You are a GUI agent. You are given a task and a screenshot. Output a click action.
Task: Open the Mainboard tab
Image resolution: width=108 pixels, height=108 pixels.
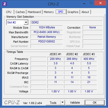[x=34, y=12]
